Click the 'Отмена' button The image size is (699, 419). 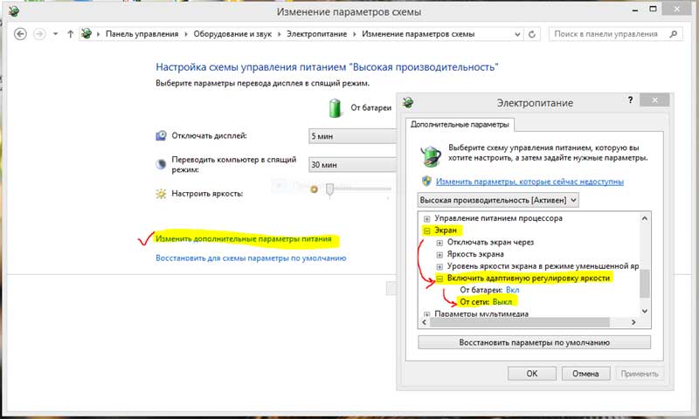click(x=585, y=374)
